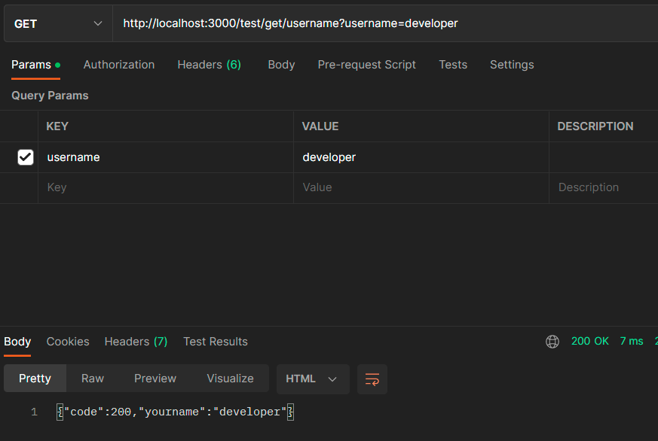The height and width of the screenshot is (441, 658).
Task: Select the request Body tab
Action: click(281, 65)
